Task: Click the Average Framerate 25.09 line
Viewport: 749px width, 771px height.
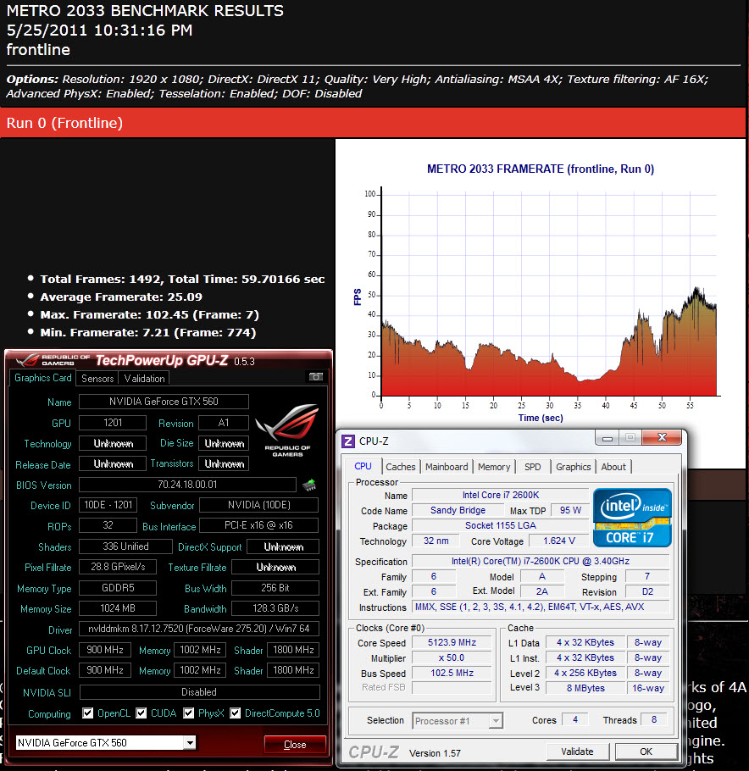Action: click(x=121, y=297)
